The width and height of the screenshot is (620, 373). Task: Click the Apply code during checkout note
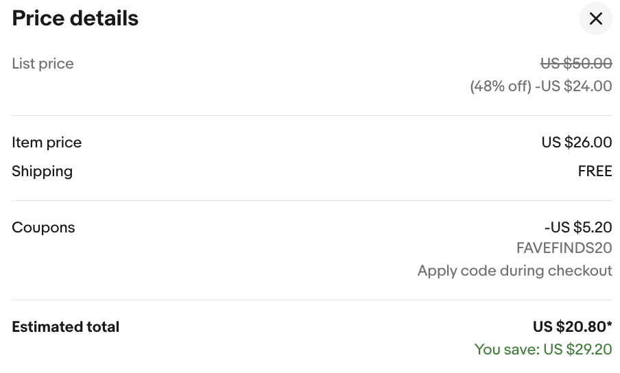[514, 271]
